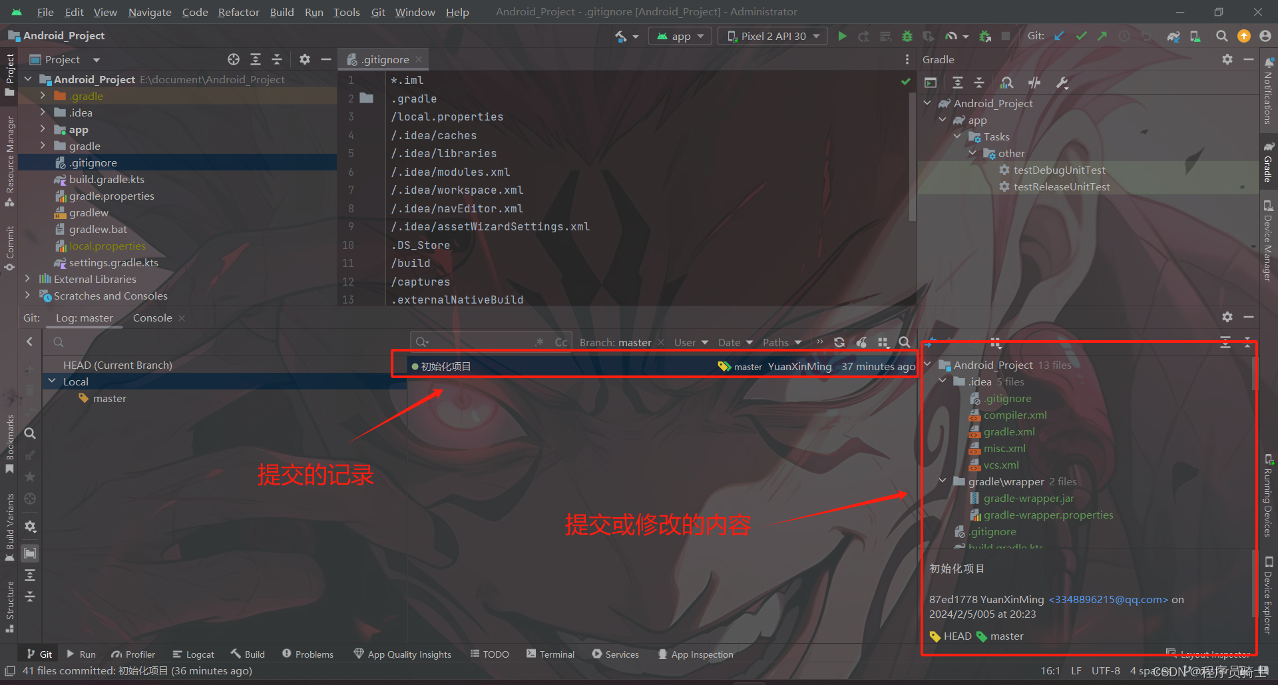Open the 'Pixel 2 API 30' device dropdown
Screen dimensions: 1278x685
[772, 36]
